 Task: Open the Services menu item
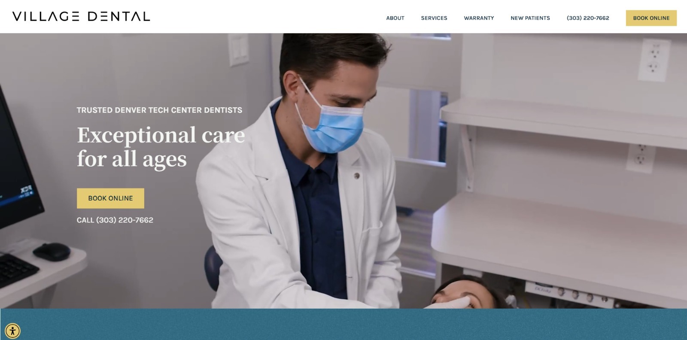(434, 18)
